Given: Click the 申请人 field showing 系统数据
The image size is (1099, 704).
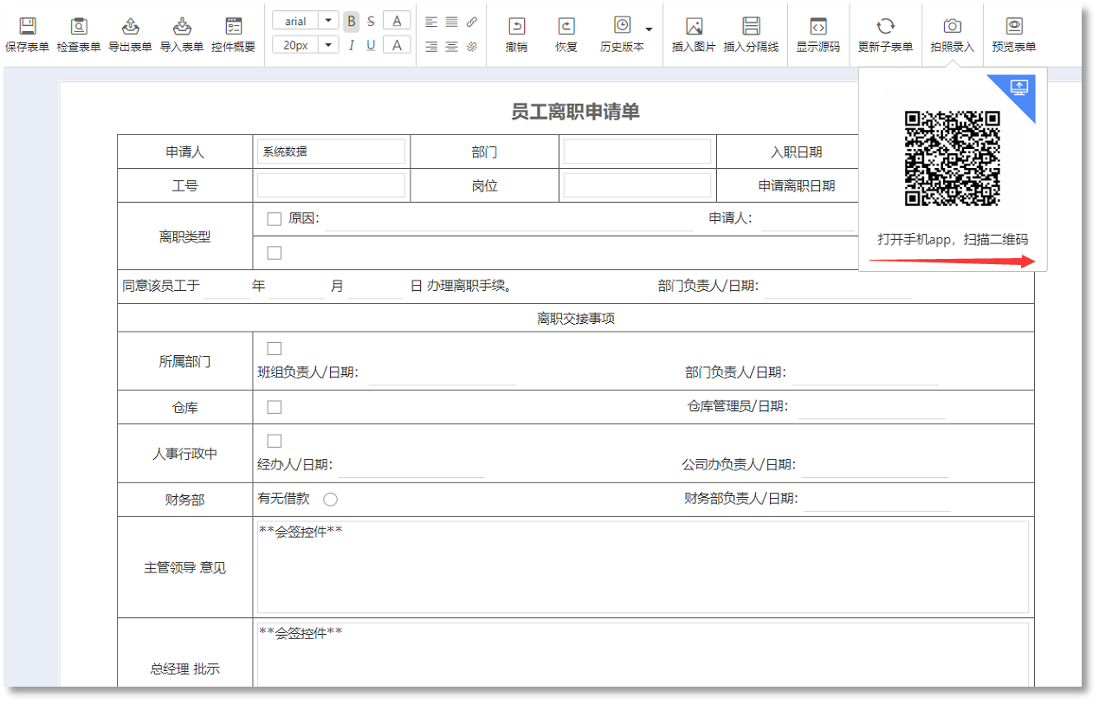Looking at the screenshot, I should pyautogui.click(x=331, y=152).
